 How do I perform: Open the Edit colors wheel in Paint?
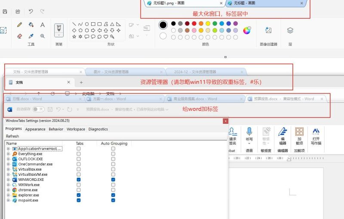pyautogui.click(x=247, y=30)
